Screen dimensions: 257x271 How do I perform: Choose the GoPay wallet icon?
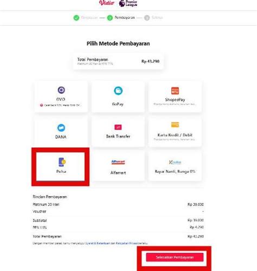coord(118,91)
